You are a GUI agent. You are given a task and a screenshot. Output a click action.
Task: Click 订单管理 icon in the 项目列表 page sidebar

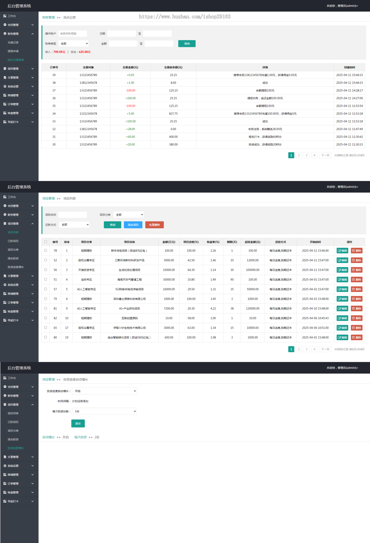pos(5,303)
